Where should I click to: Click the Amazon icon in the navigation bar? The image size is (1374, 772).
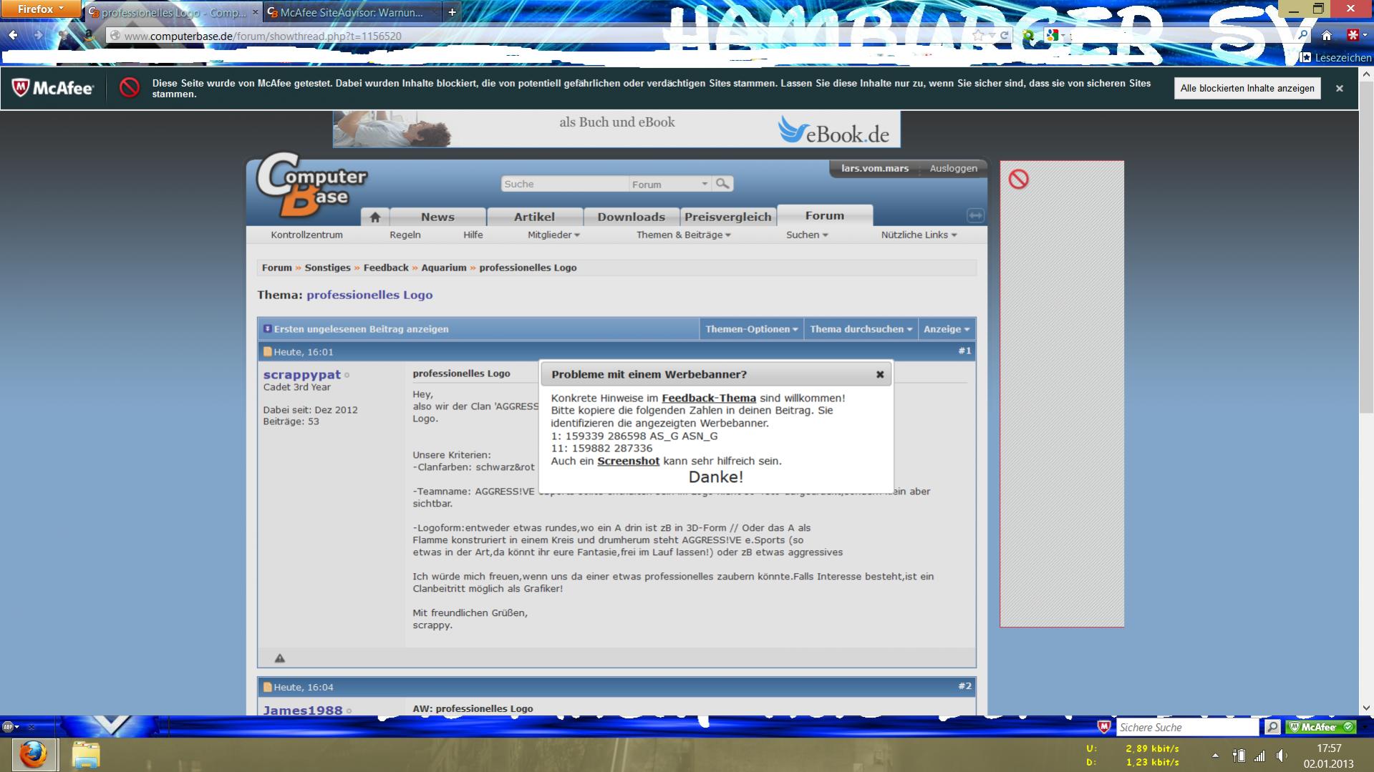pyautogui.click(x=89, y=35)
